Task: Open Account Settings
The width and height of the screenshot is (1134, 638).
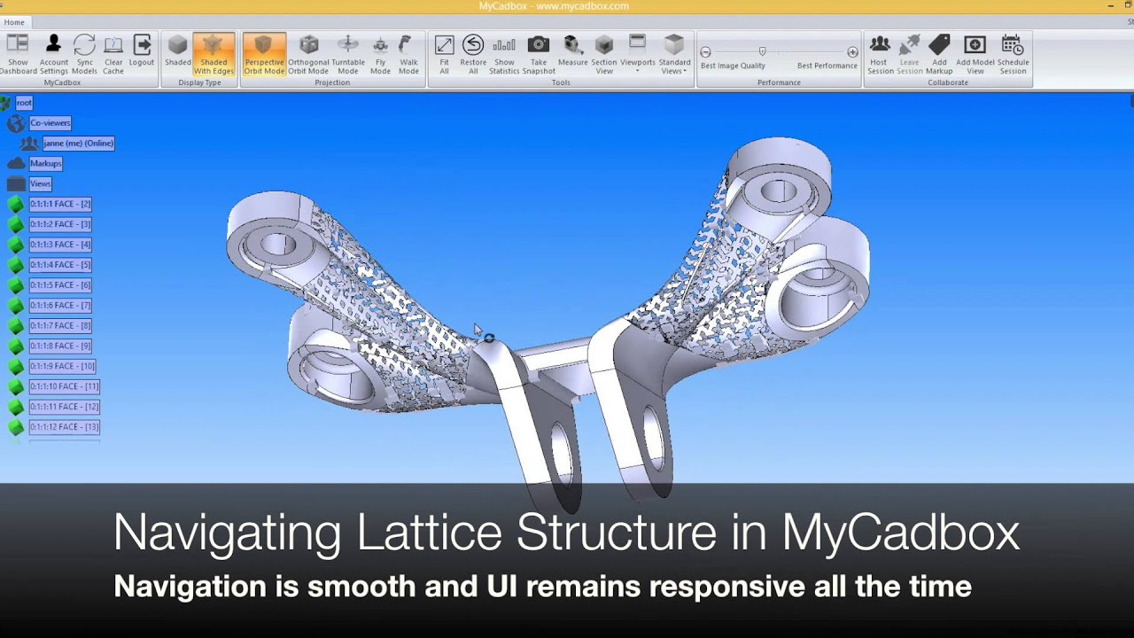Action: click(53, 54)
